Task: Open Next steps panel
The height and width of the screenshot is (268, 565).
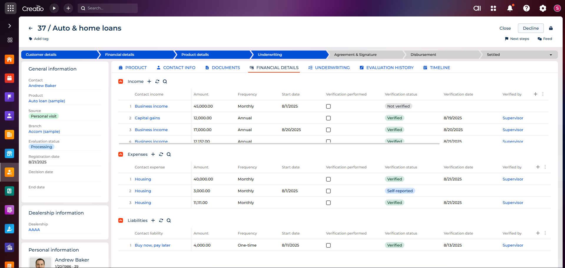Action: [517, 39]
